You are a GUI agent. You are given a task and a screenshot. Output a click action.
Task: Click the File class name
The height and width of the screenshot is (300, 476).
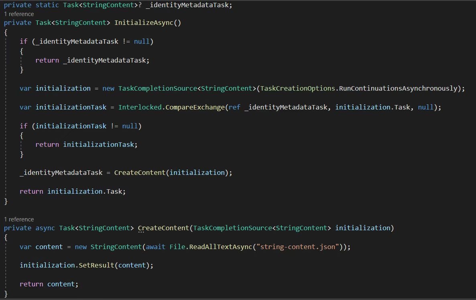[x=177, y=247]
